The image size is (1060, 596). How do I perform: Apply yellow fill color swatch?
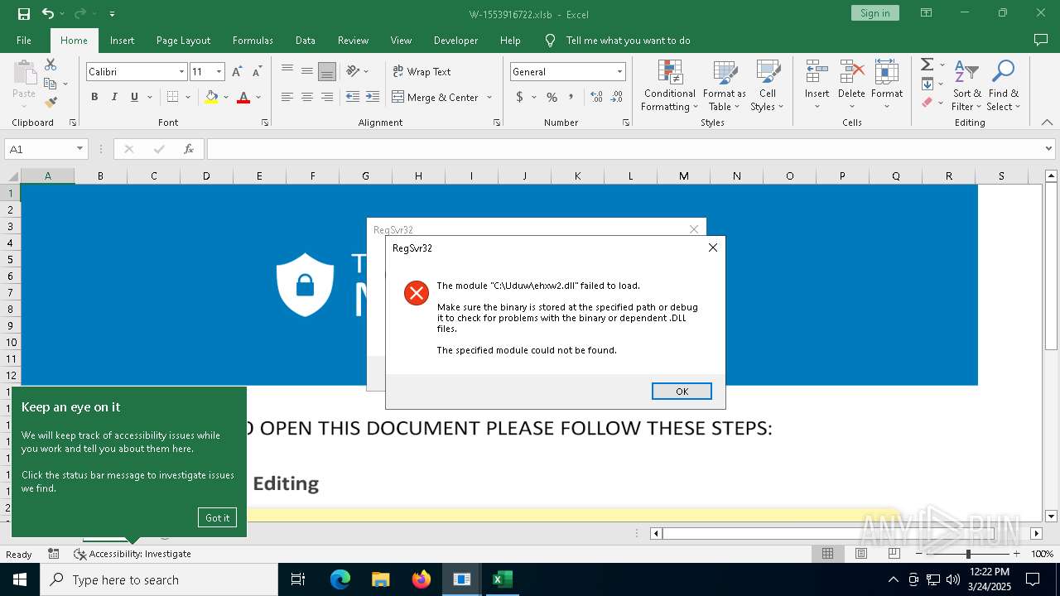pyautogui.click(x=212, y=97)
